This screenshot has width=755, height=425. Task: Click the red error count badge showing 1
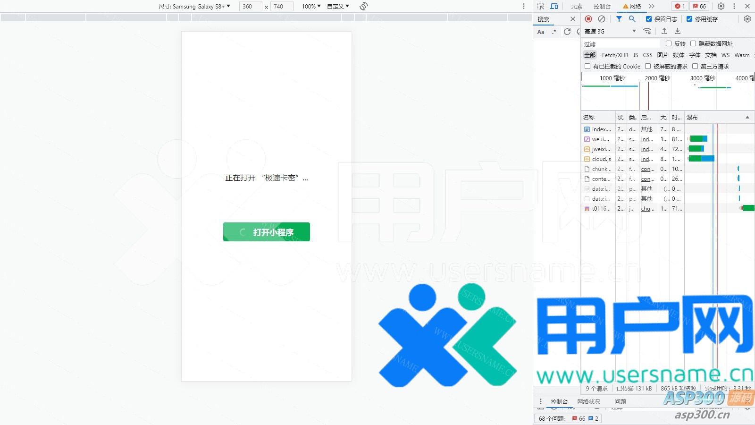(680, 6)
